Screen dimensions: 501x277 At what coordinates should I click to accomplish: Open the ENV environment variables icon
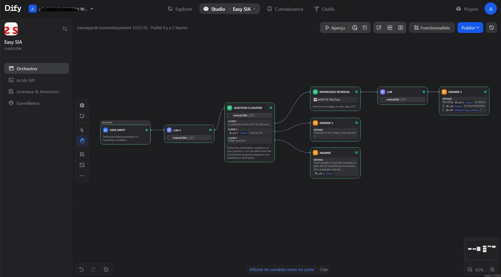pyautogui.click(x=390, y=28)
